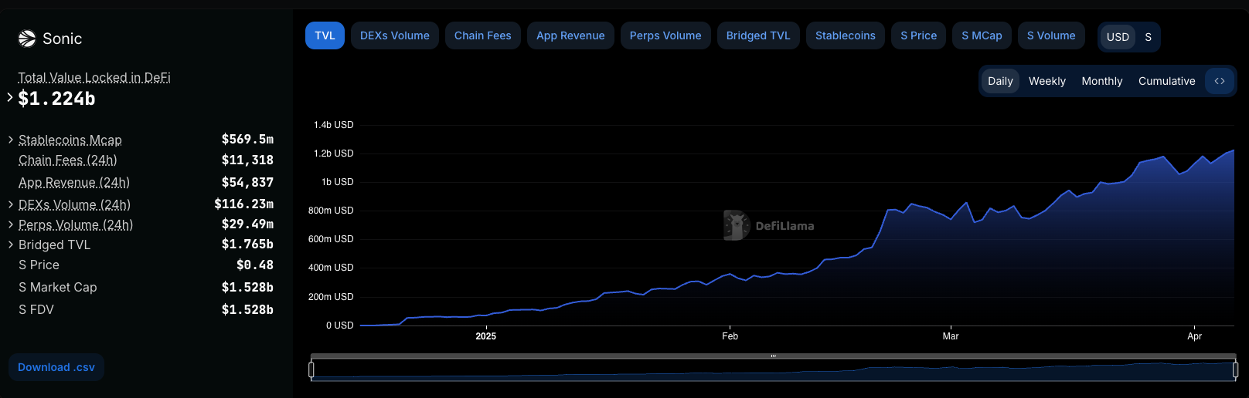Click the $1.765b bridged TVL value
The width and height of the screenshot is (1249, 398).
(x=247, y=244)
